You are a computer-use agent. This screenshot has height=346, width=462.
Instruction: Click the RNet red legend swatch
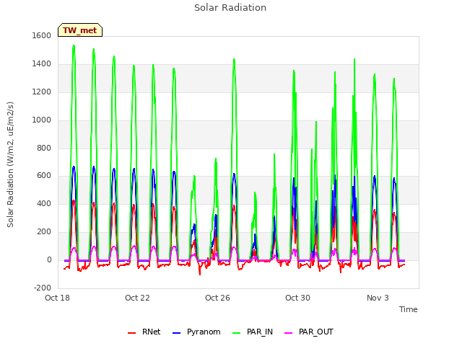coord(131,333)
